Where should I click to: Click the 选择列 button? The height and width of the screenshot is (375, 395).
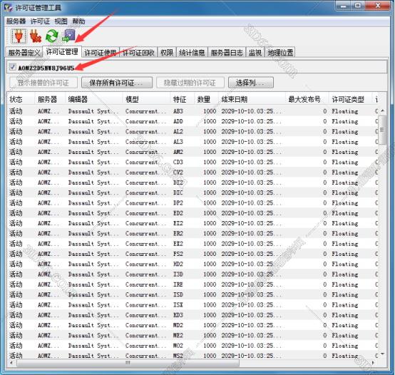tap(251, 83)
